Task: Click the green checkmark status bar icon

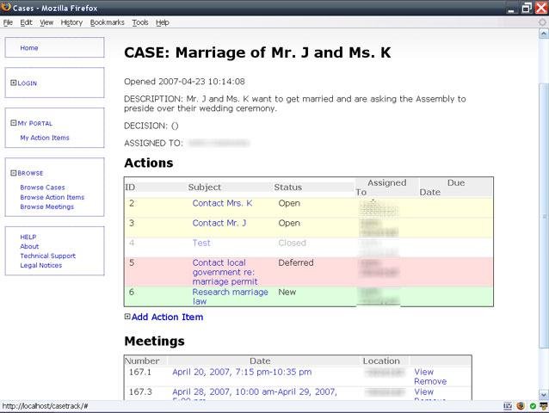Action: 533,406
